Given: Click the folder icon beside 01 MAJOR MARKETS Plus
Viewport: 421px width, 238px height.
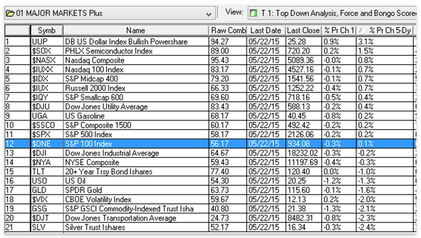Looking at the screenshot, I should tap(10, 13).
